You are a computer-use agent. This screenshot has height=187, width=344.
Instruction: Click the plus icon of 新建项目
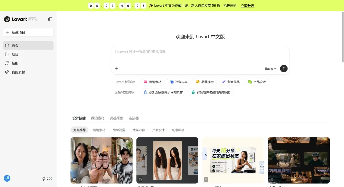[x=7, y=32]
